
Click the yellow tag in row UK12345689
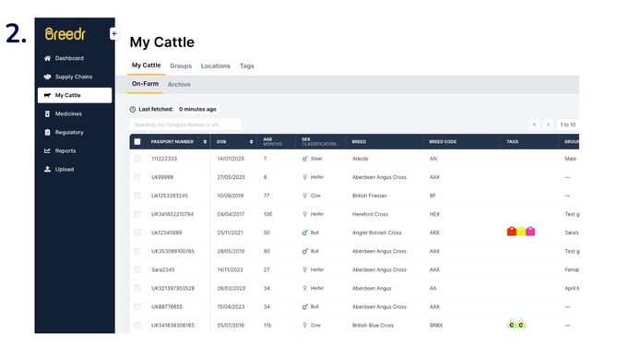[x=521, y=232]
